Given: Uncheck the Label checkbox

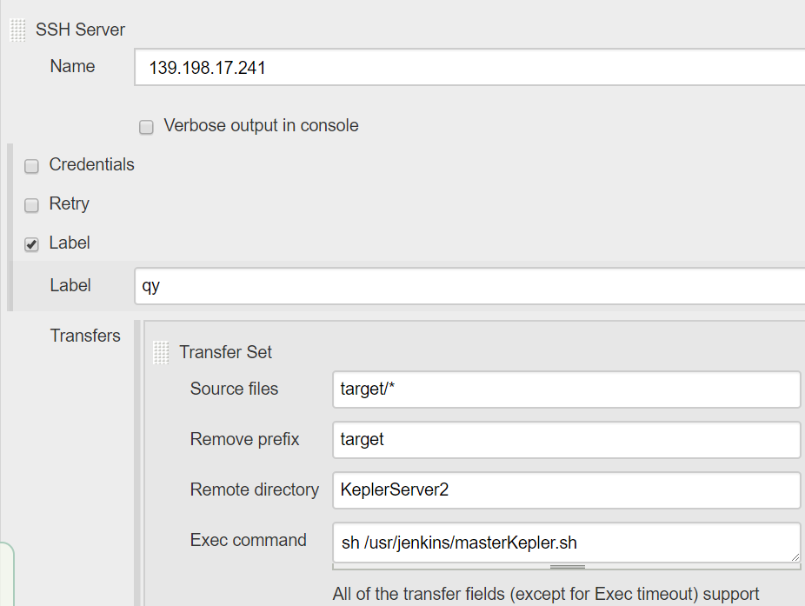Looking at the screenshot, I should click(x=31, y=244).
